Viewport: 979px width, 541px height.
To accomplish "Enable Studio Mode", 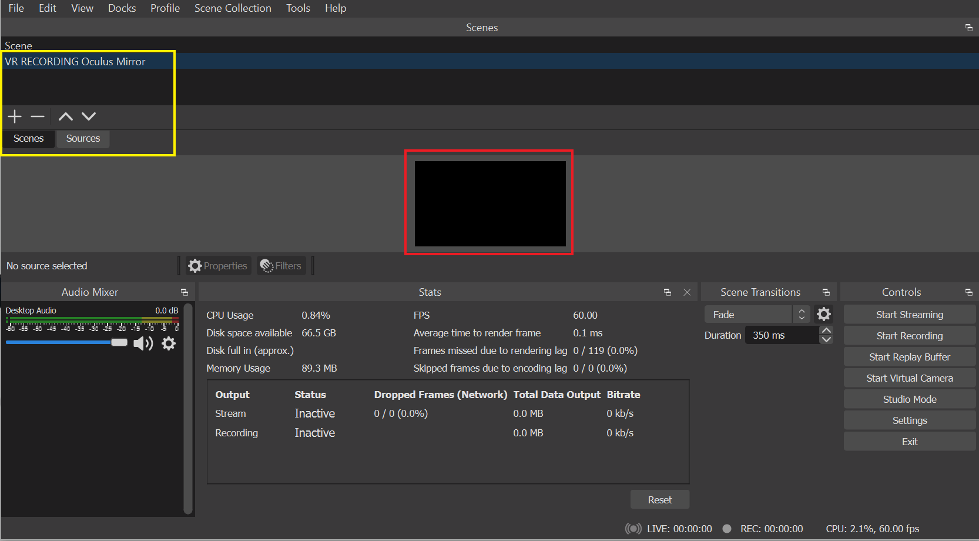I will click(x=909, y=399).
